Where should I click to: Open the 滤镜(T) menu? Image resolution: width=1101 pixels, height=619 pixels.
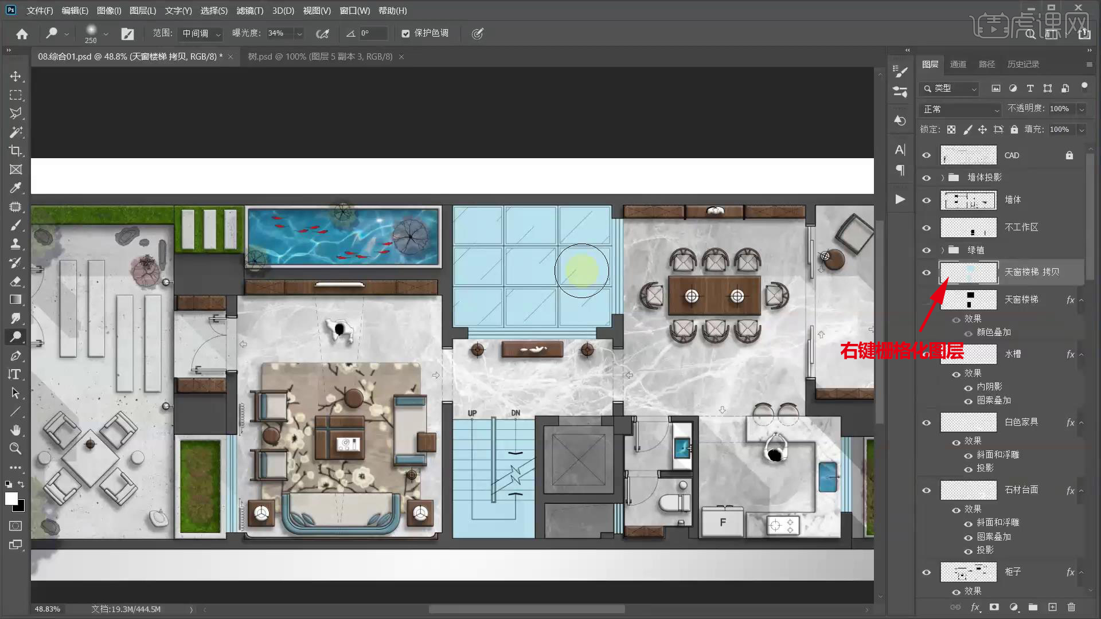249,10
